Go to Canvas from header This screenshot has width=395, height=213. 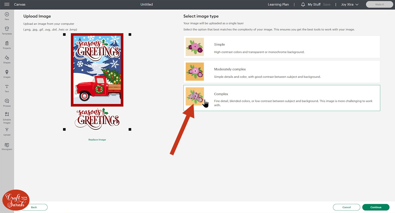point(20,4)
